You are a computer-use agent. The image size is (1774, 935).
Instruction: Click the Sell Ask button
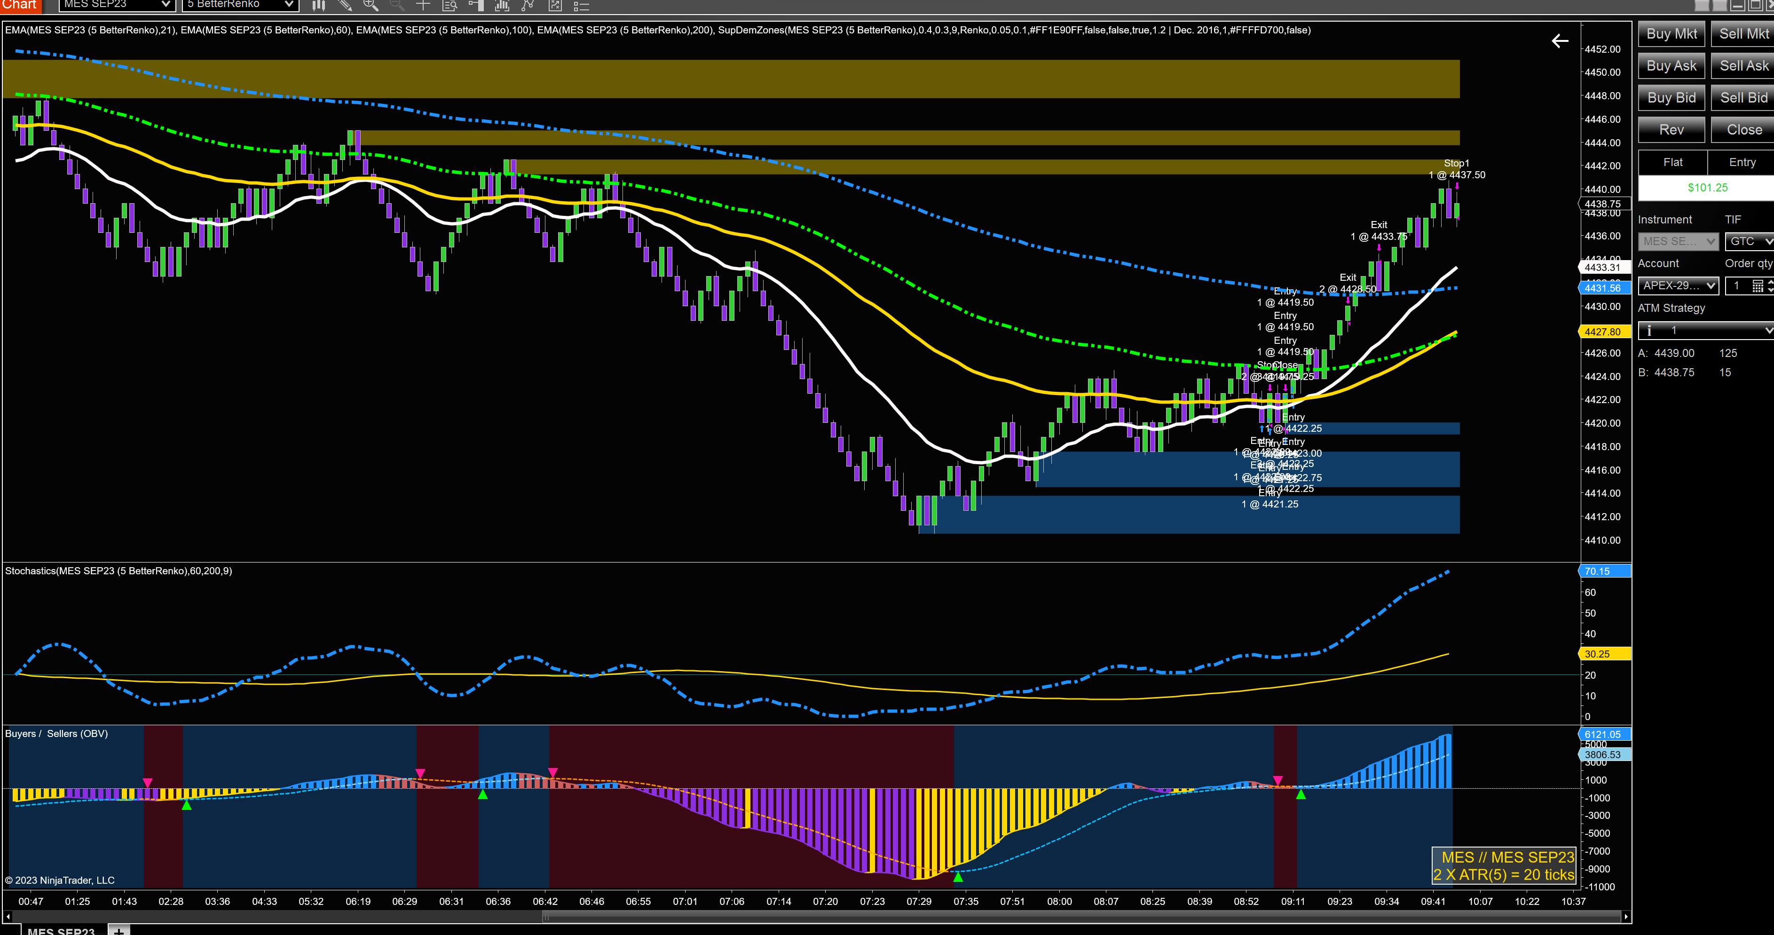[1743, 66]
